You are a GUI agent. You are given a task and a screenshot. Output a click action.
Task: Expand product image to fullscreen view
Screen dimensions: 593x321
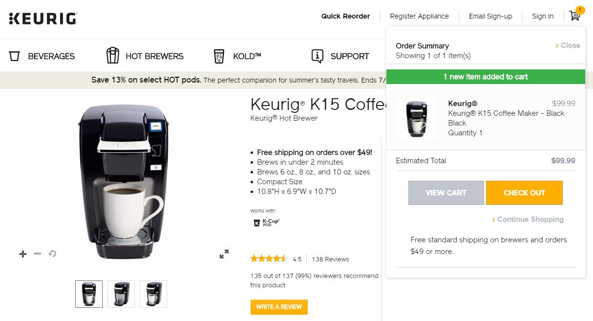(x=224, y=254)
